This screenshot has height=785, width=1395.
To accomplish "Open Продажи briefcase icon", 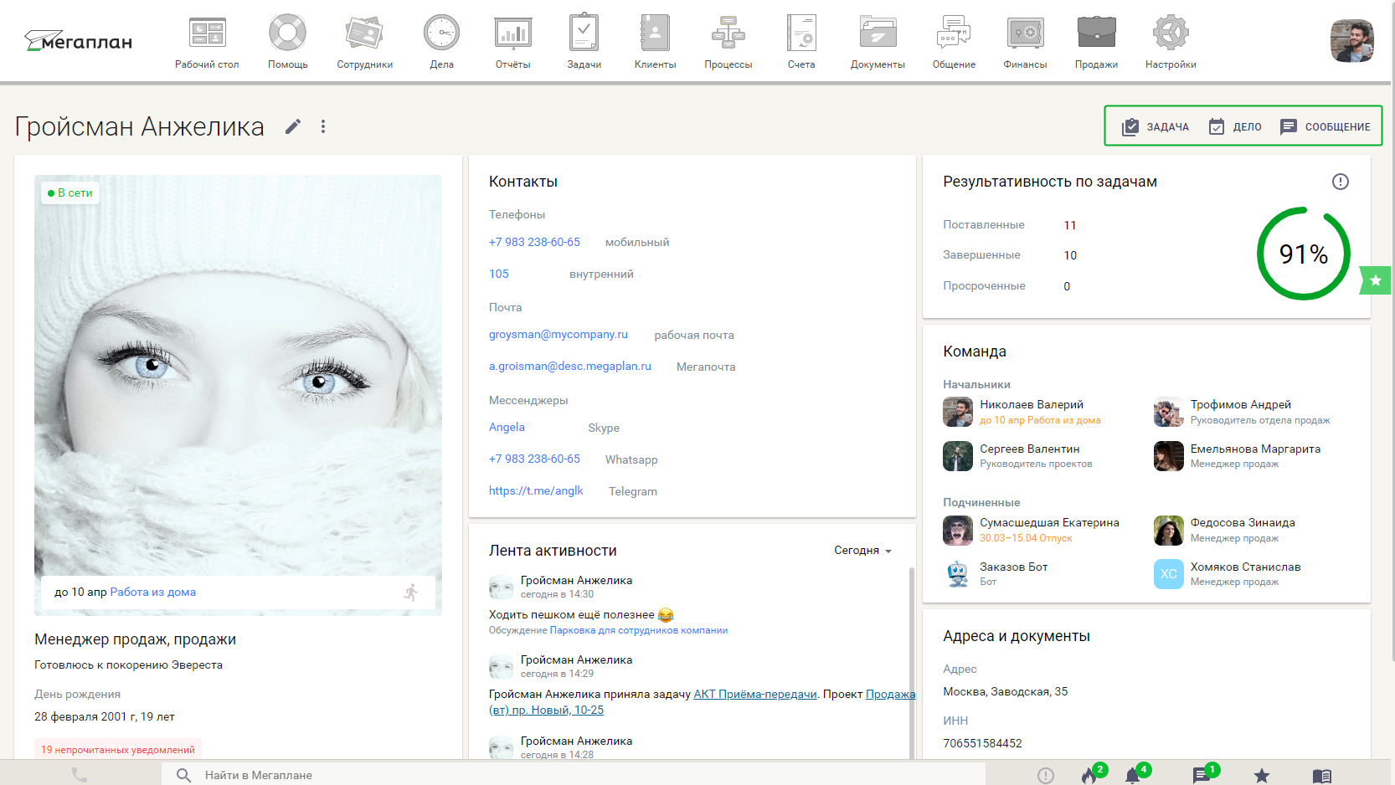I will pos(1096,33).
